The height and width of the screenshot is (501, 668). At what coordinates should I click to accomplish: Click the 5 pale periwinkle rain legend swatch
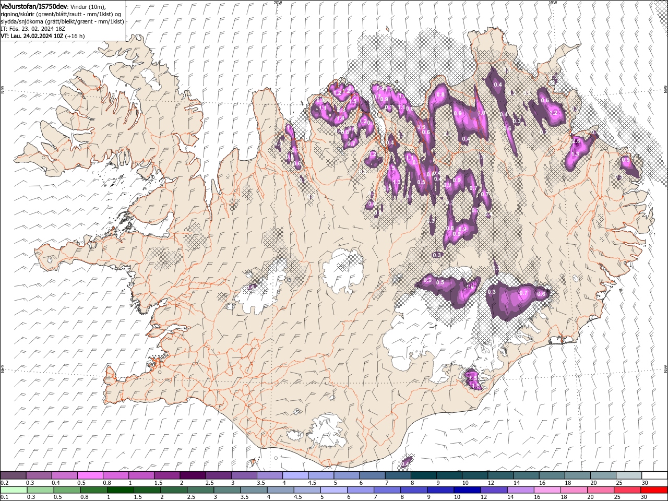[334, 490]
